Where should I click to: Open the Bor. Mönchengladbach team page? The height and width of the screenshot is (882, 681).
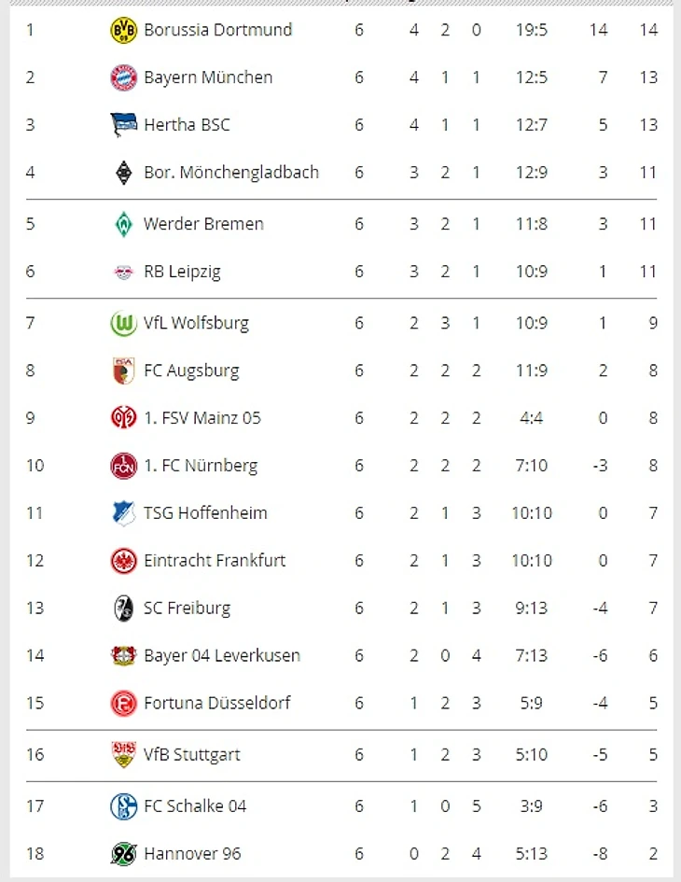[x=230, y=173]
